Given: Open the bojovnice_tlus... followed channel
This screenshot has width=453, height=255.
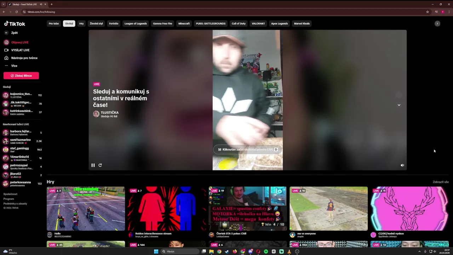Looking at the screenshot, I should click(x=22, y=95).
